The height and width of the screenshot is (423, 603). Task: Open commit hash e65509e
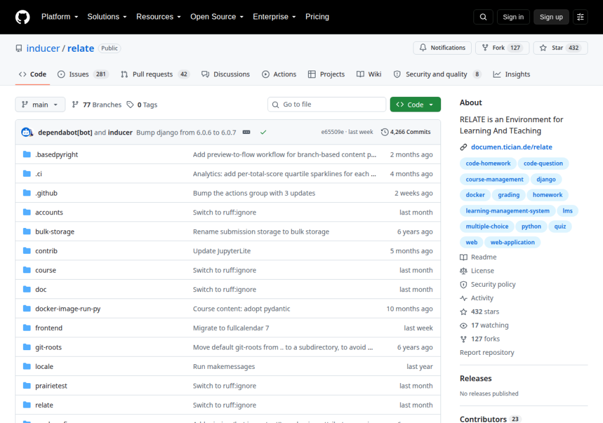[332, 132]
